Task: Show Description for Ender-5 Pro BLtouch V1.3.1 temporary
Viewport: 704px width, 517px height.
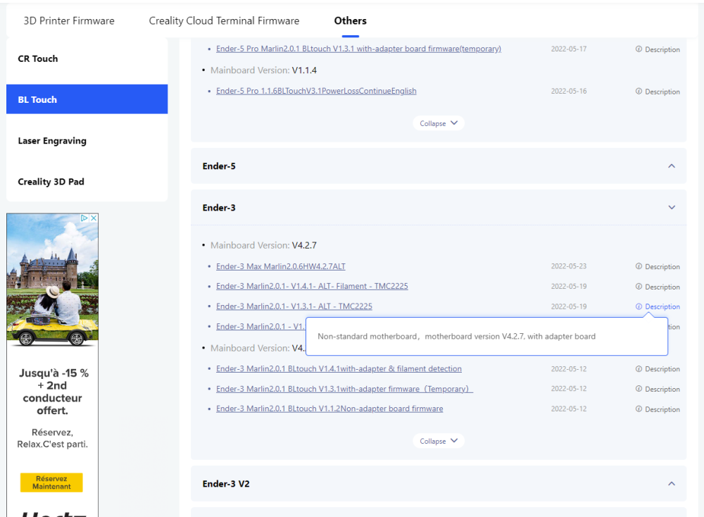Action: [x=658, y=49]
